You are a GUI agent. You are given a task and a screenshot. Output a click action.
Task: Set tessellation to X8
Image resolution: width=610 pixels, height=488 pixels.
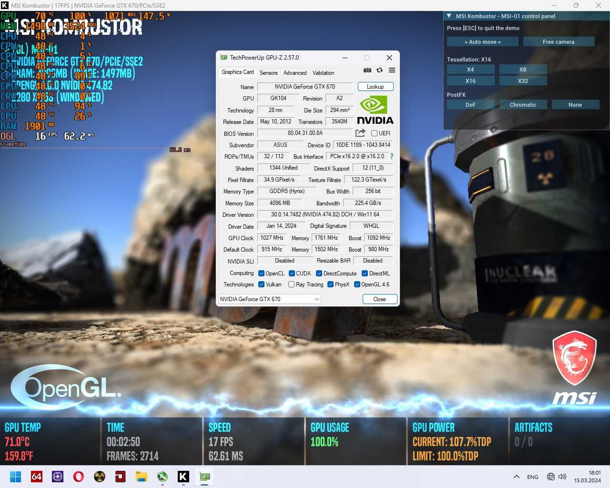[523, 70]
